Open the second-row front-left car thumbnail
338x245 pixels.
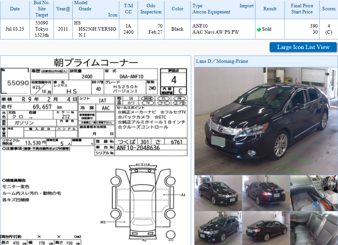tap(218, 228)
